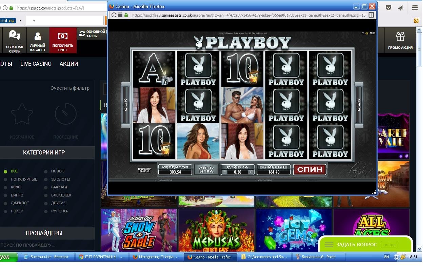This screenshot has width=434, height=271.
Task: Click the yellow gear settings icon
Action: pos(416,21)
